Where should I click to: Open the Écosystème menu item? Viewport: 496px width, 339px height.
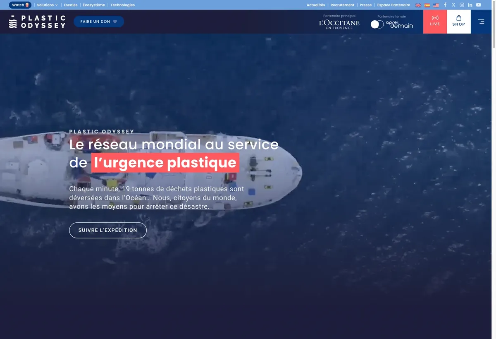94,5
